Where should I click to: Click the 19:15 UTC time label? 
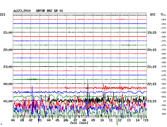[x=152, y=33]
